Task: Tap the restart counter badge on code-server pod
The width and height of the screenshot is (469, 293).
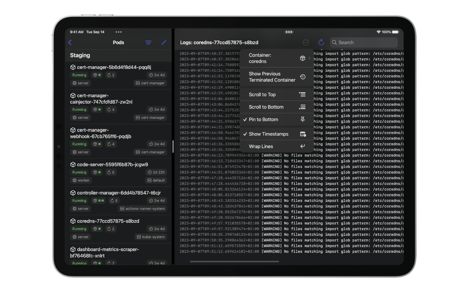Action: coord(111,172)
